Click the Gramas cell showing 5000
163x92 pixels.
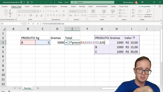57,42
